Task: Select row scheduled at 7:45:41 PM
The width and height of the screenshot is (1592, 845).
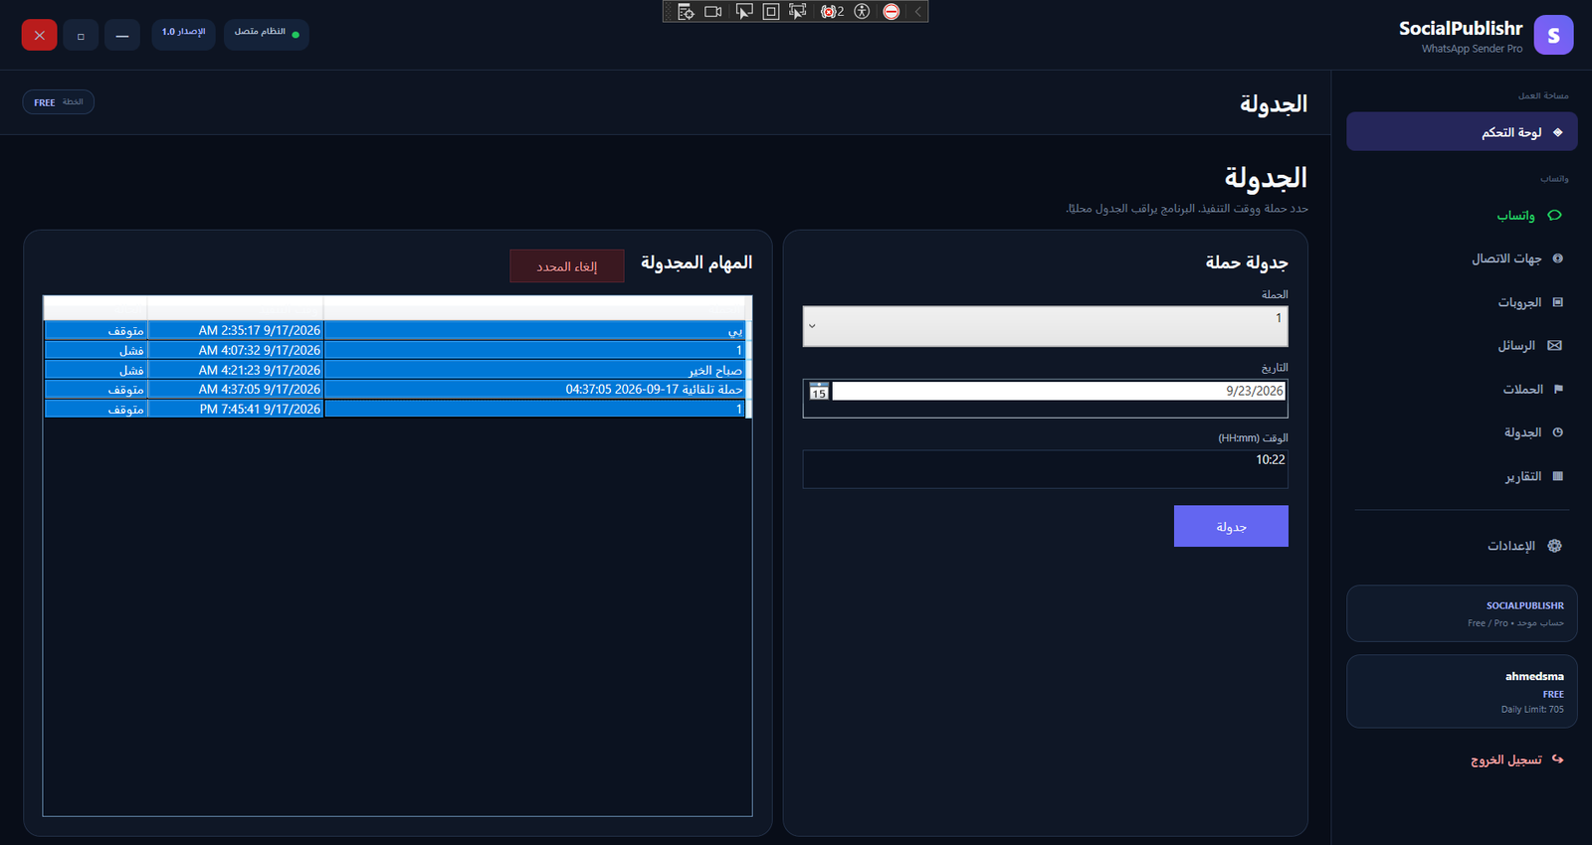Action: 397,409
